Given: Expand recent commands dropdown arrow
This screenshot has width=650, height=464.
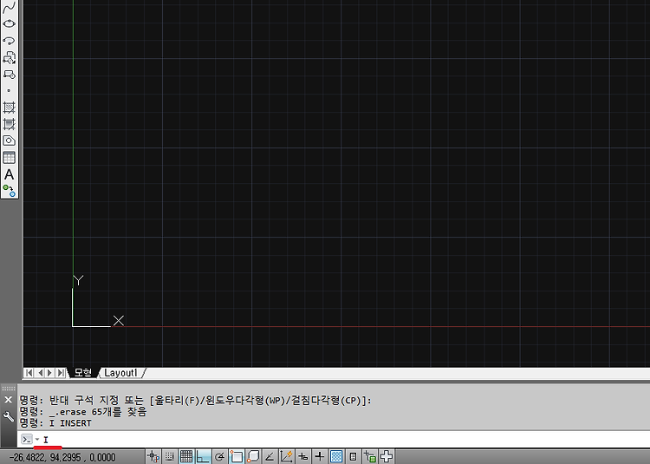Looking at the screenshot, I should [x=37, y=439].
